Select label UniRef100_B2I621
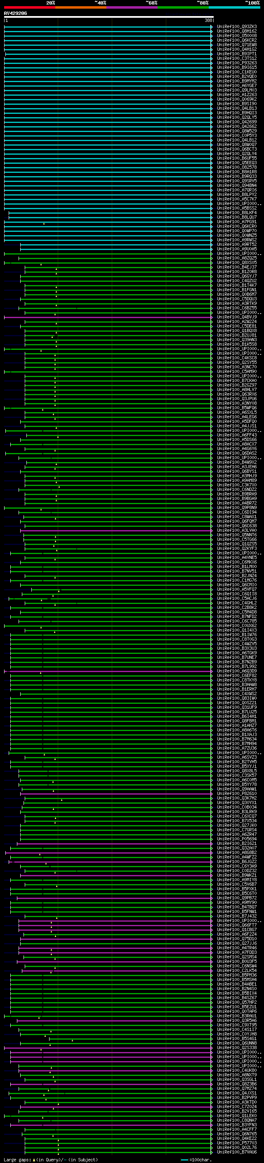 coord(237,844)
